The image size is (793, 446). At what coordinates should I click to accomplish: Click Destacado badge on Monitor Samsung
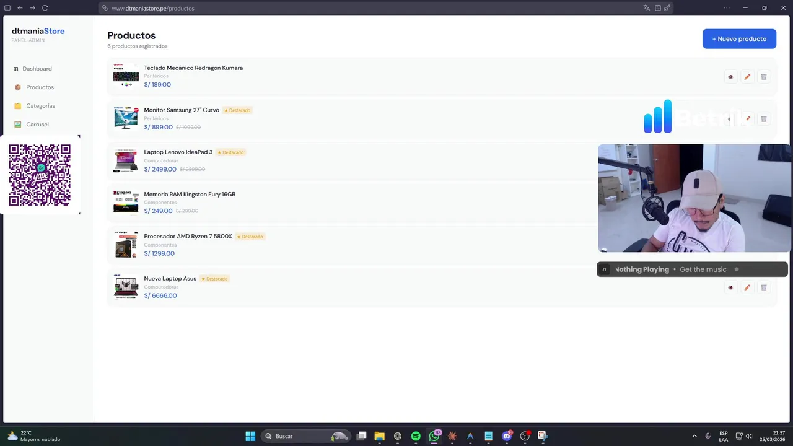point(237,110)
